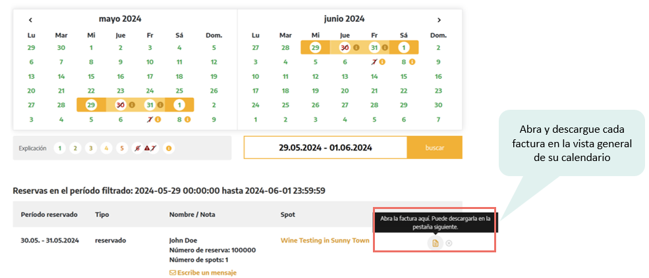Click info icon beside 31 in junio calendar

coord(384,47)
